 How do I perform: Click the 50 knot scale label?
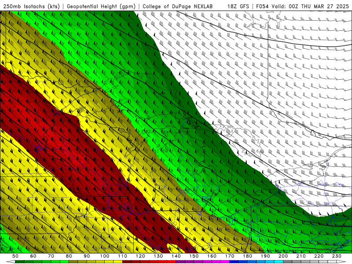[x=15, y=256]
